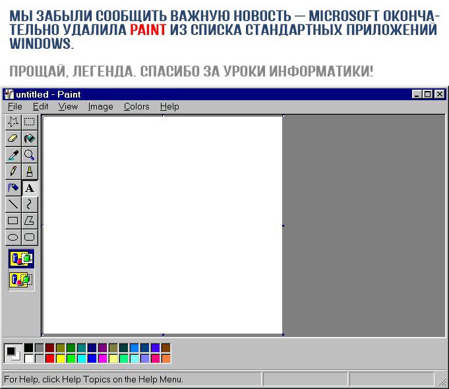Open the Help menu

tap(169, 107)
